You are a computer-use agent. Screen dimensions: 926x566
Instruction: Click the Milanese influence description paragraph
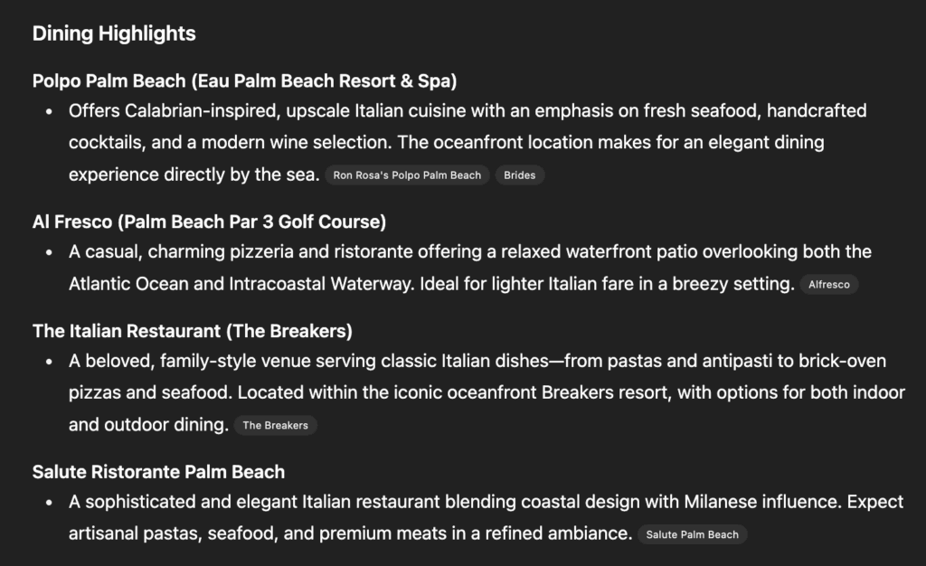point(486,502)
